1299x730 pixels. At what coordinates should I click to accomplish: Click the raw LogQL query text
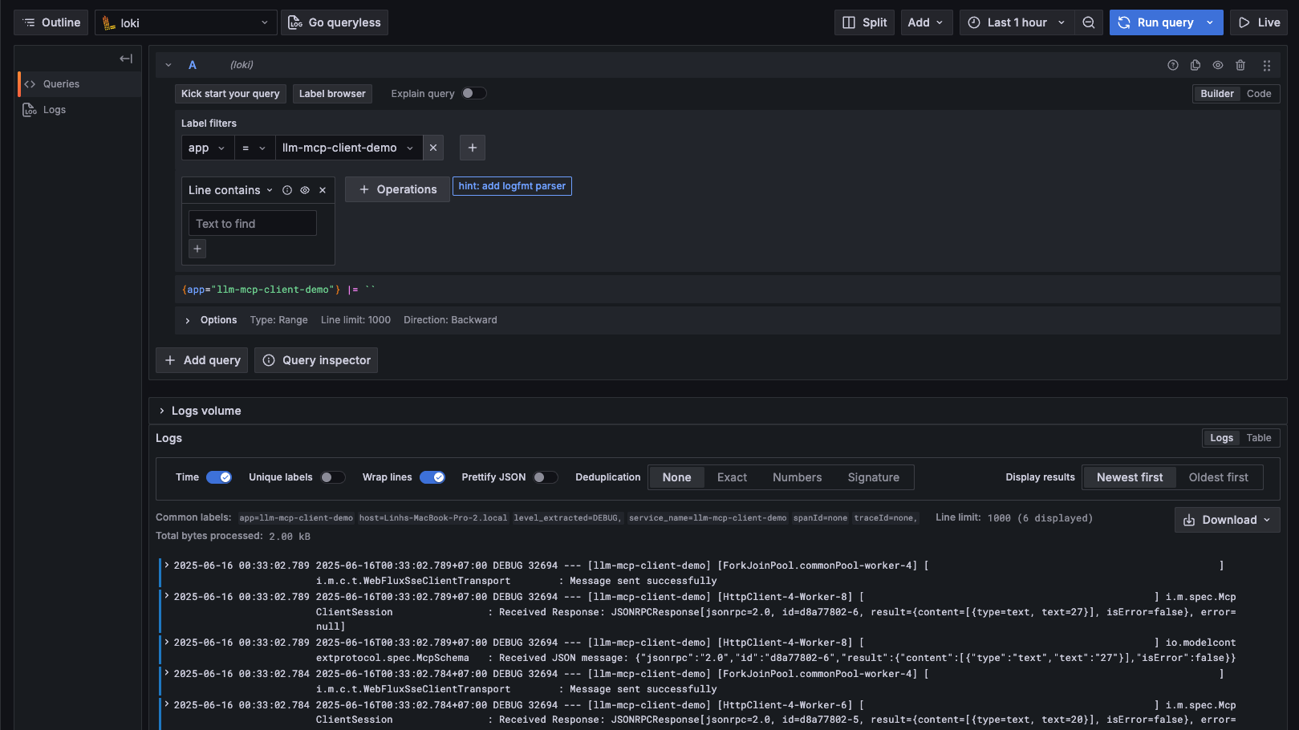coord(278,290)
